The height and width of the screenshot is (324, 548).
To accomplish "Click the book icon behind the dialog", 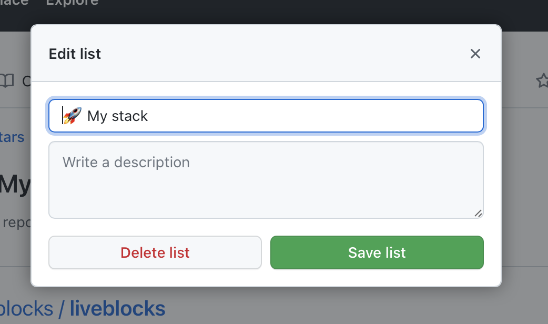I will tap(6, 80).
